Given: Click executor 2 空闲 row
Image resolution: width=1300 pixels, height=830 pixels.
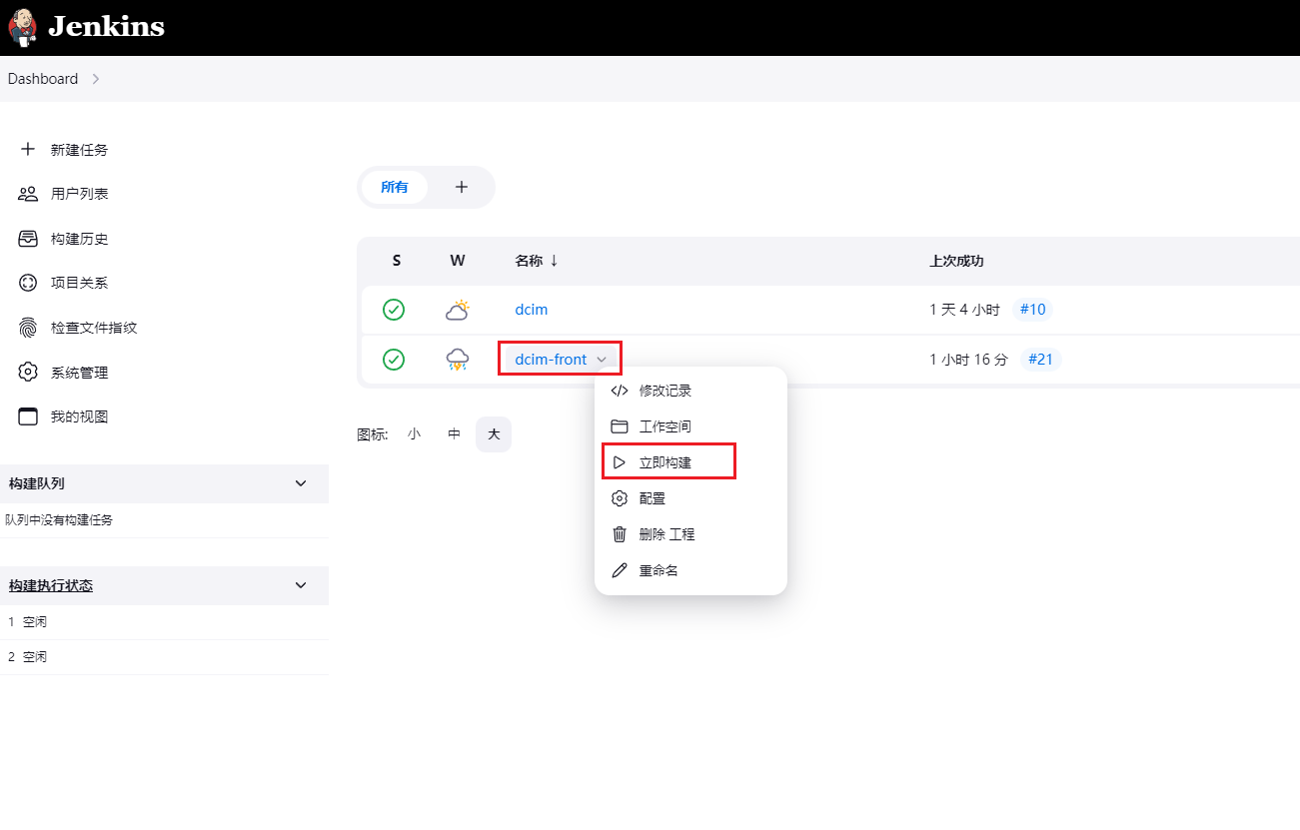Looking at the screenshot, I should click(x=164, y=657).
